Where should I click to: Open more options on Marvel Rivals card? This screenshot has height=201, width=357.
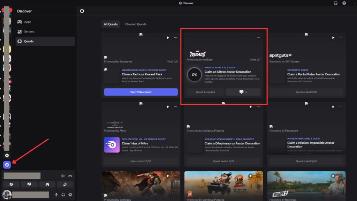click(258, 38)
